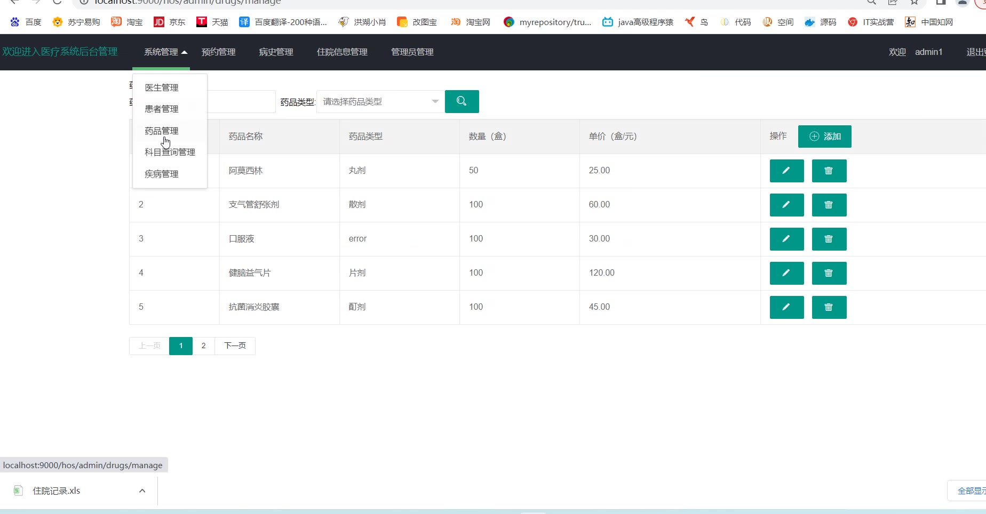Edit the 阿莫西林 drug row
The height and width of the screenshot is (514, 986).
[786, 171]
